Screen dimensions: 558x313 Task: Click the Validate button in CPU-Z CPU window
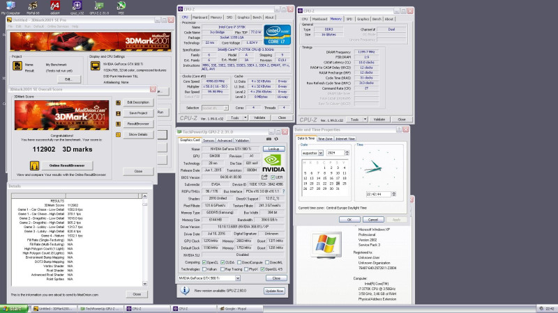[x=259, y=118]
